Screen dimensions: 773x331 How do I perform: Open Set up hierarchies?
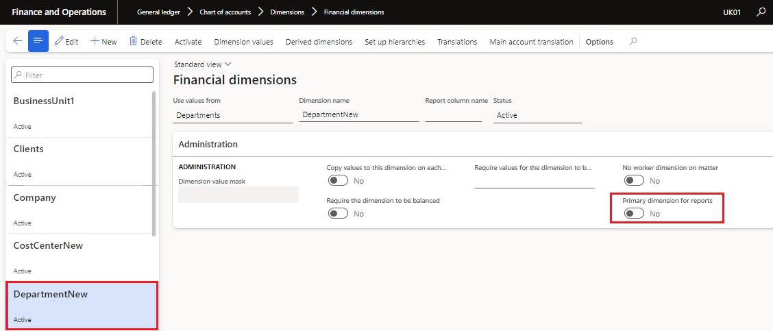click(x=395, y=42)
